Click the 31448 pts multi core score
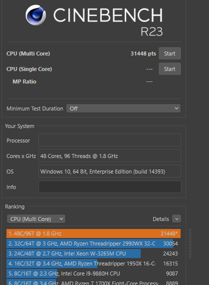 [x=143, y=53]
